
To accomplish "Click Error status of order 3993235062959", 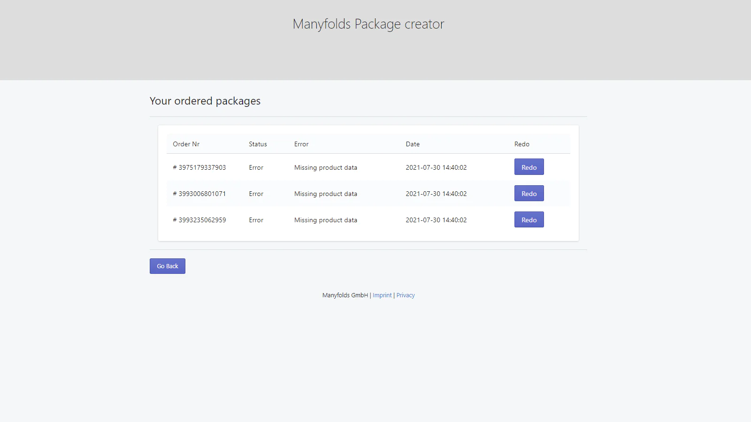I will [256, 220].
